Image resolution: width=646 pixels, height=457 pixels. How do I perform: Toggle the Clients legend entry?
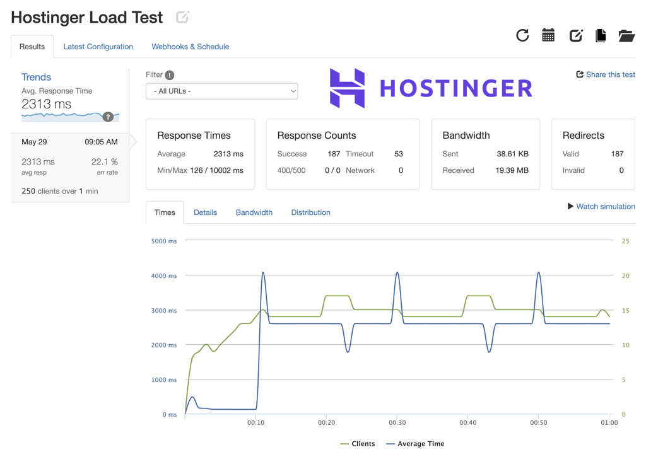(x=358, y=443)
